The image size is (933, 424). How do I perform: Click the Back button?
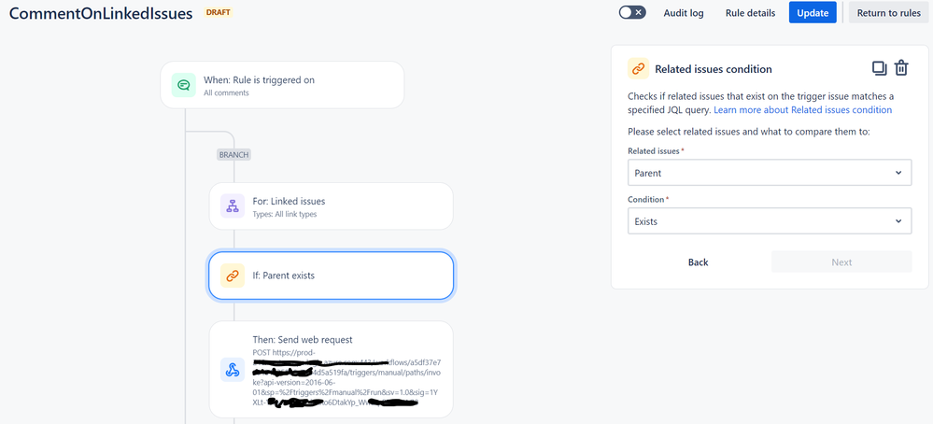[x=698, y=262]
